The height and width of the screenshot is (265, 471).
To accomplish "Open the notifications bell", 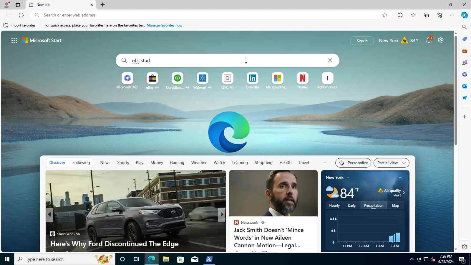I will (x=429, y=40).
